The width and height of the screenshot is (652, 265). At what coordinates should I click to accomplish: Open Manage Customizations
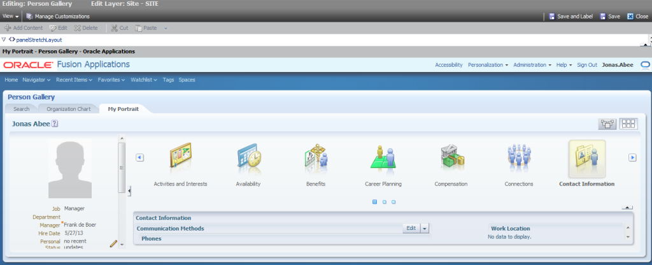58,17
